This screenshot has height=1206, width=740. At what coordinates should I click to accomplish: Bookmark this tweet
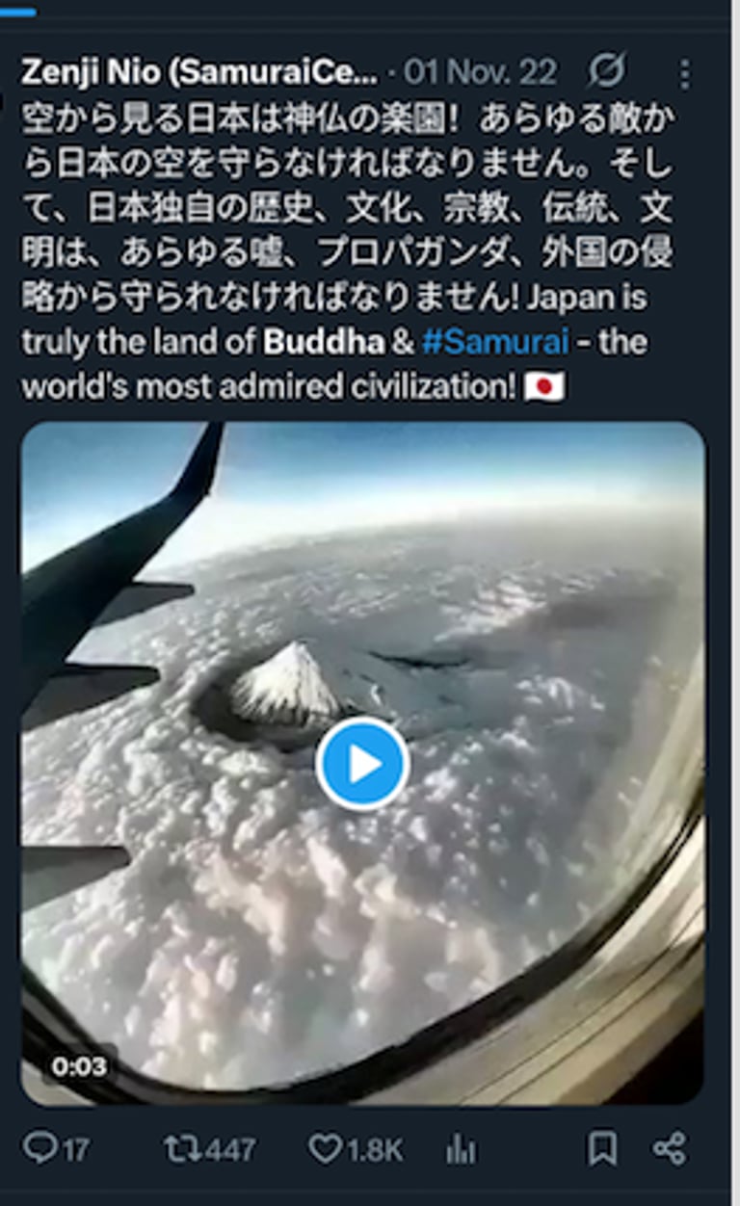click(602, 1148)
